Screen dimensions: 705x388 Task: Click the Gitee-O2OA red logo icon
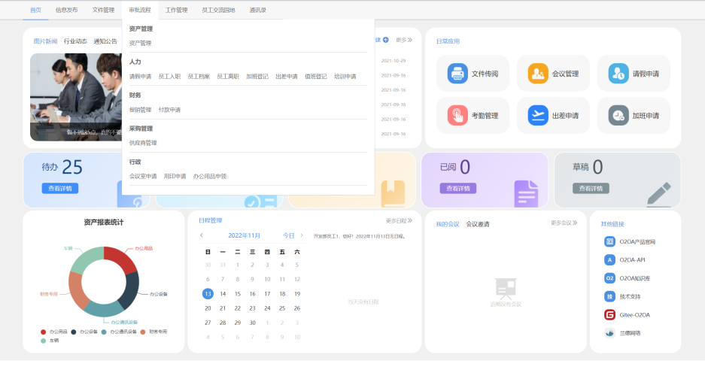click(x=609, y=314)
